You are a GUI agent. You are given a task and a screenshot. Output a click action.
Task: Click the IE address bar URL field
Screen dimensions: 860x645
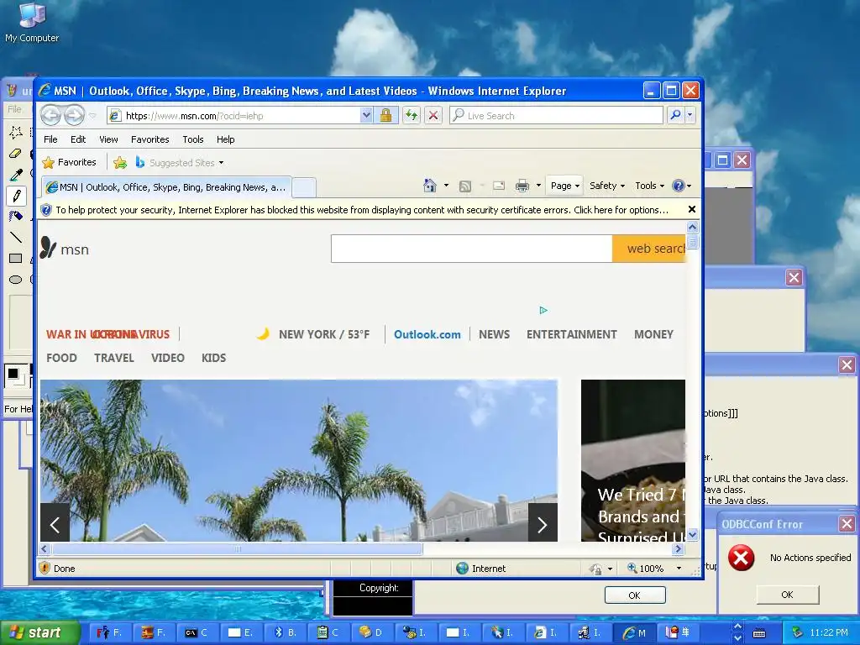[x=241, y=115]
